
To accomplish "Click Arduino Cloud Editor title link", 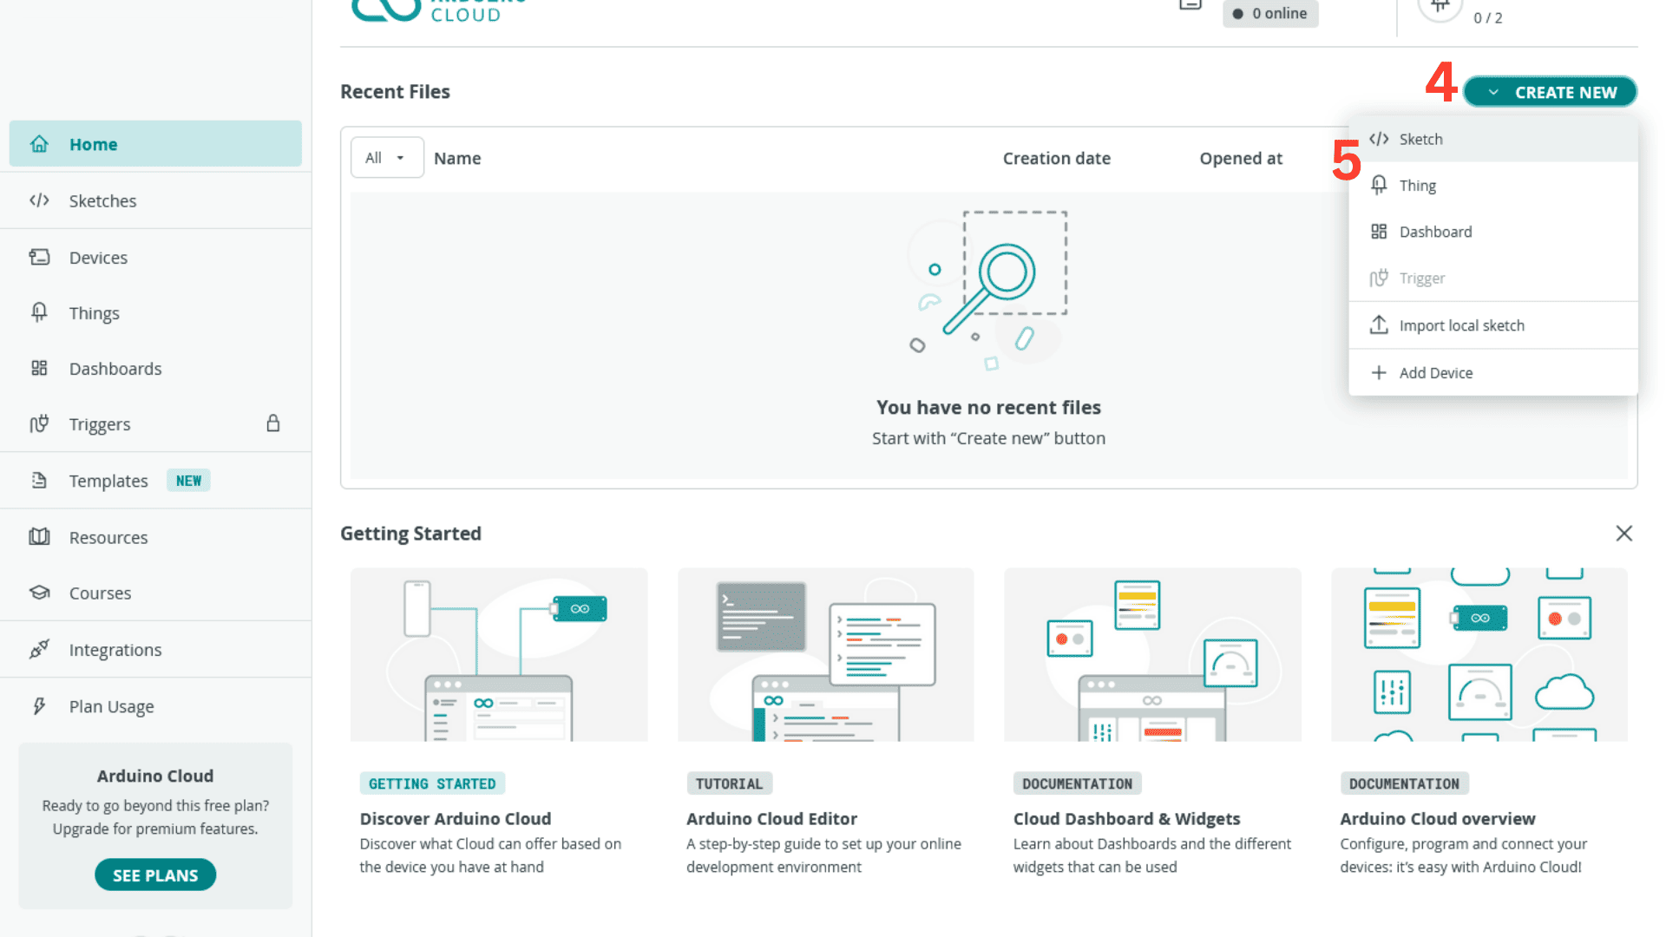I will pyautogui.click(x=771, y=818).
